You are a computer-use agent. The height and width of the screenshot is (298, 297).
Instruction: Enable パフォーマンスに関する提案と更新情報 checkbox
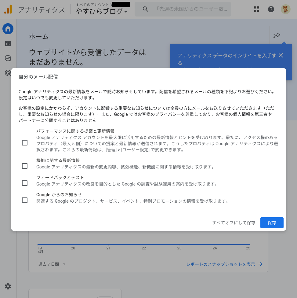[25, 143]
